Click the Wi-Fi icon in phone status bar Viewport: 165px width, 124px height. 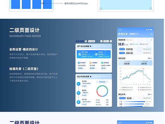pyautogui.click(x=148, y=30)
